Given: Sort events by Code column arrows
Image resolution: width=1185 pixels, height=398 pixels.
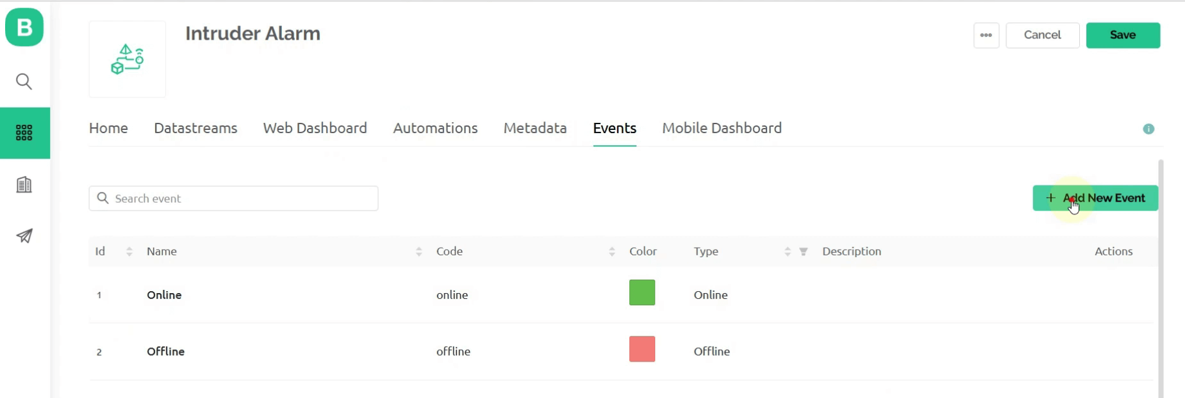Looking at the screenshot, I should click(x=611, y=252).
